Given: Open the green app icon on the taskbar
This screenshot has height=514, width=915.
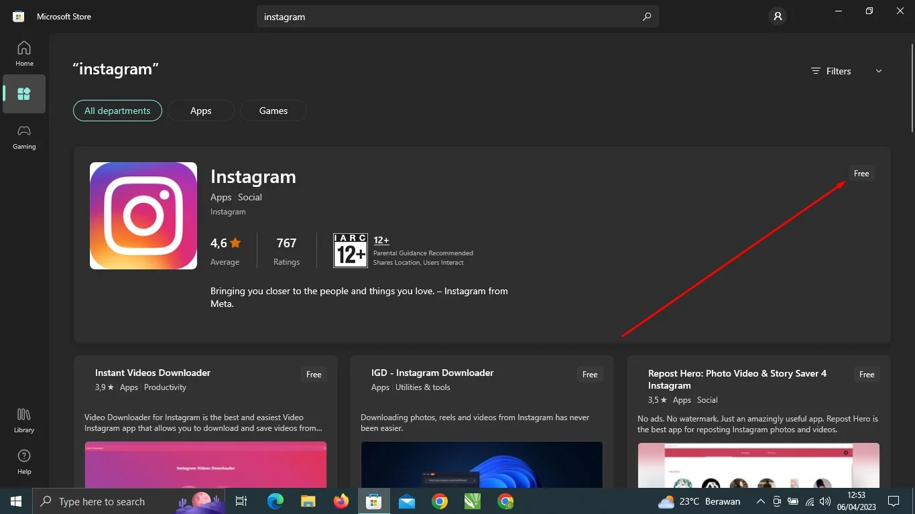Looking at the screenshot, I should 473,501.
